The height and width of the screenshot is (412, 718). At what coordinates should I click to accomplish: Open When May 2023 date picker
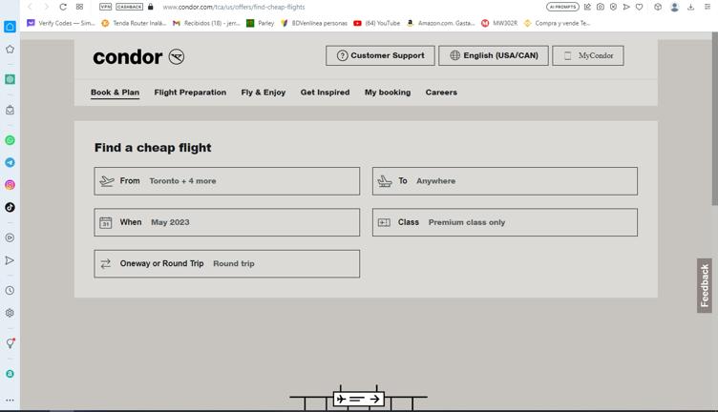[226, 222]
